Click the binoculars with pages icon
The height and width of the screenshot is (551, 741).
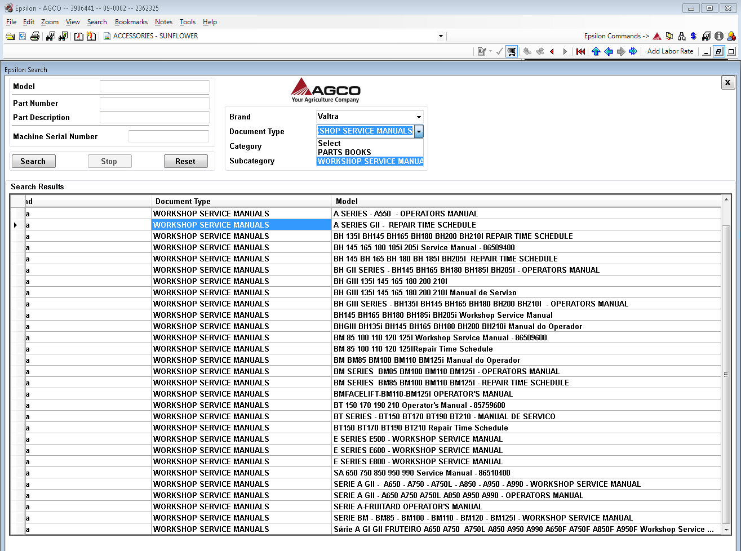(707, 36)
